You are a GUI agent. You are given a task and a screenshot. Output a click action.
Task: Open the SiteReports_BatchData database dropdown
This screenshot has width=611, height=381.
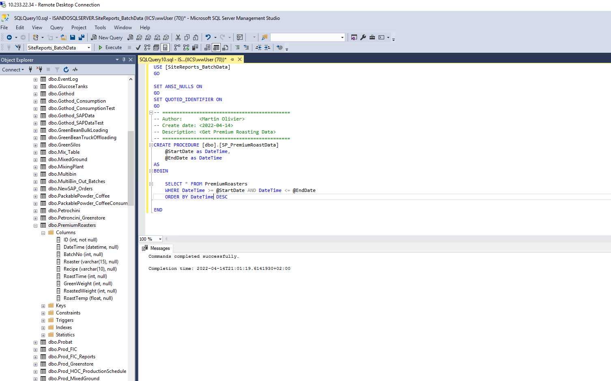89,48
